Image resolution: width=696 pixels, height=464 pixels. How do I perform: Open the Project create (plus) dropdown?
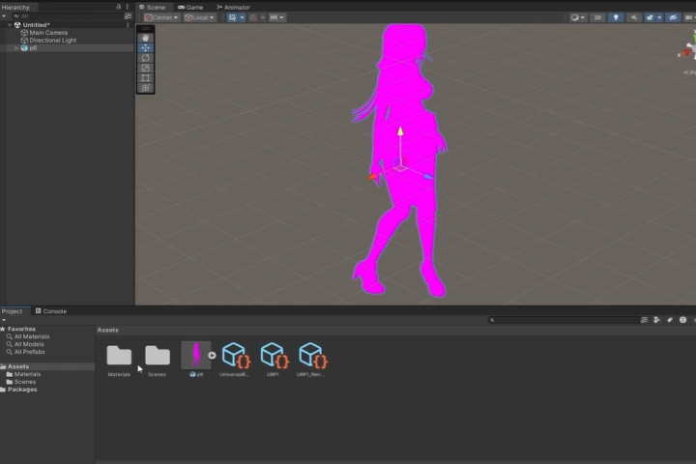(x=4, y=320)
